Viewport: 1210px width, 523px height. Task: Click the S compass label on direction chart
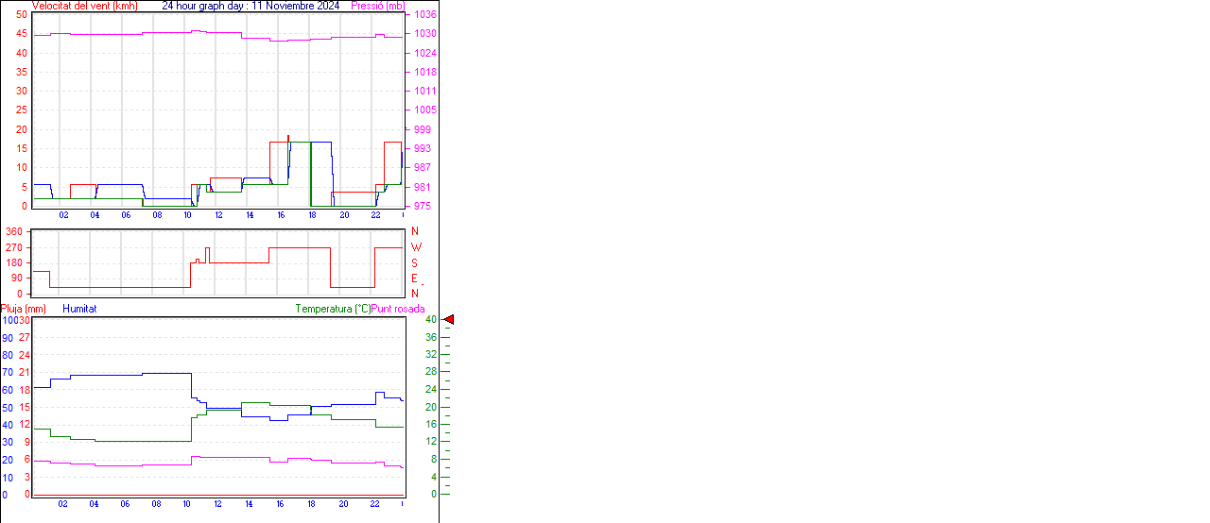pyautogui.click(x=414, y=263)
